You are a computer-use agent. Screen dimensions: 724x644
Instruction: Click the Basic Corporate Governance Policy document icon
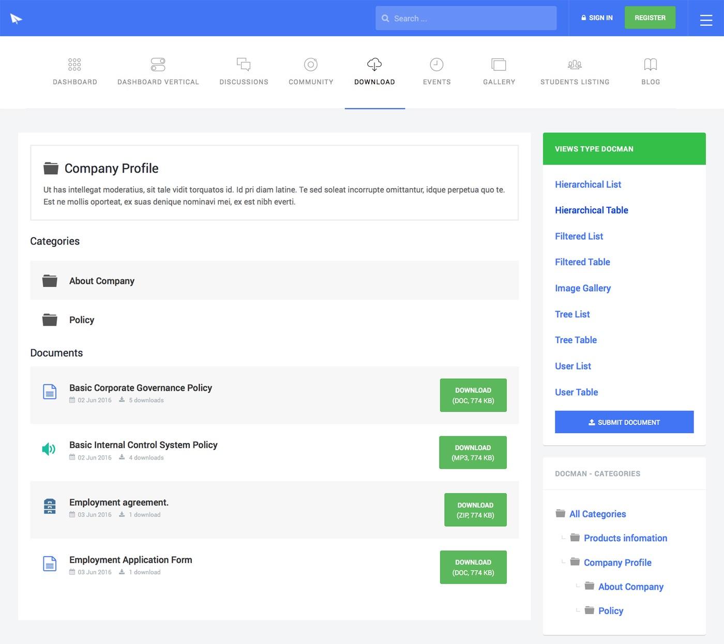point(50,392)
